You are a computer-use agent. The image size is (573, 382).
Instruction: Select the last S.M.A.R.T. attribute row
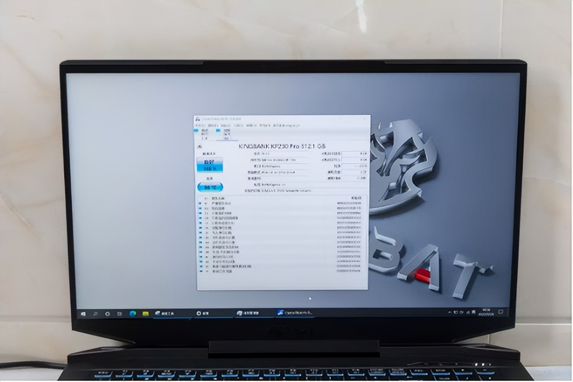click(281, 272)
